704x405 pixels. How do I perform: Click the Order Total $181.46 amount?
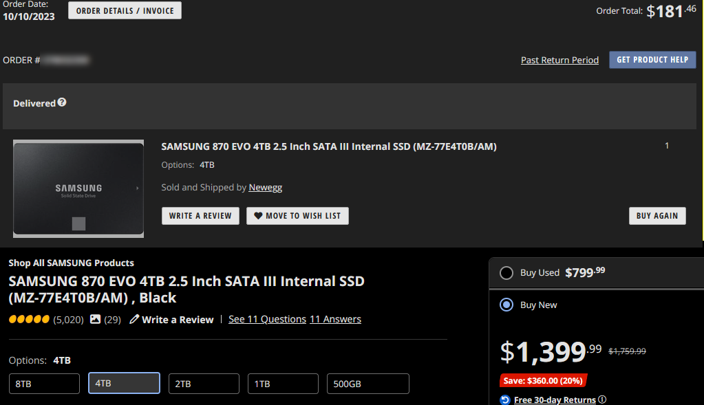(x=671, y=11)
